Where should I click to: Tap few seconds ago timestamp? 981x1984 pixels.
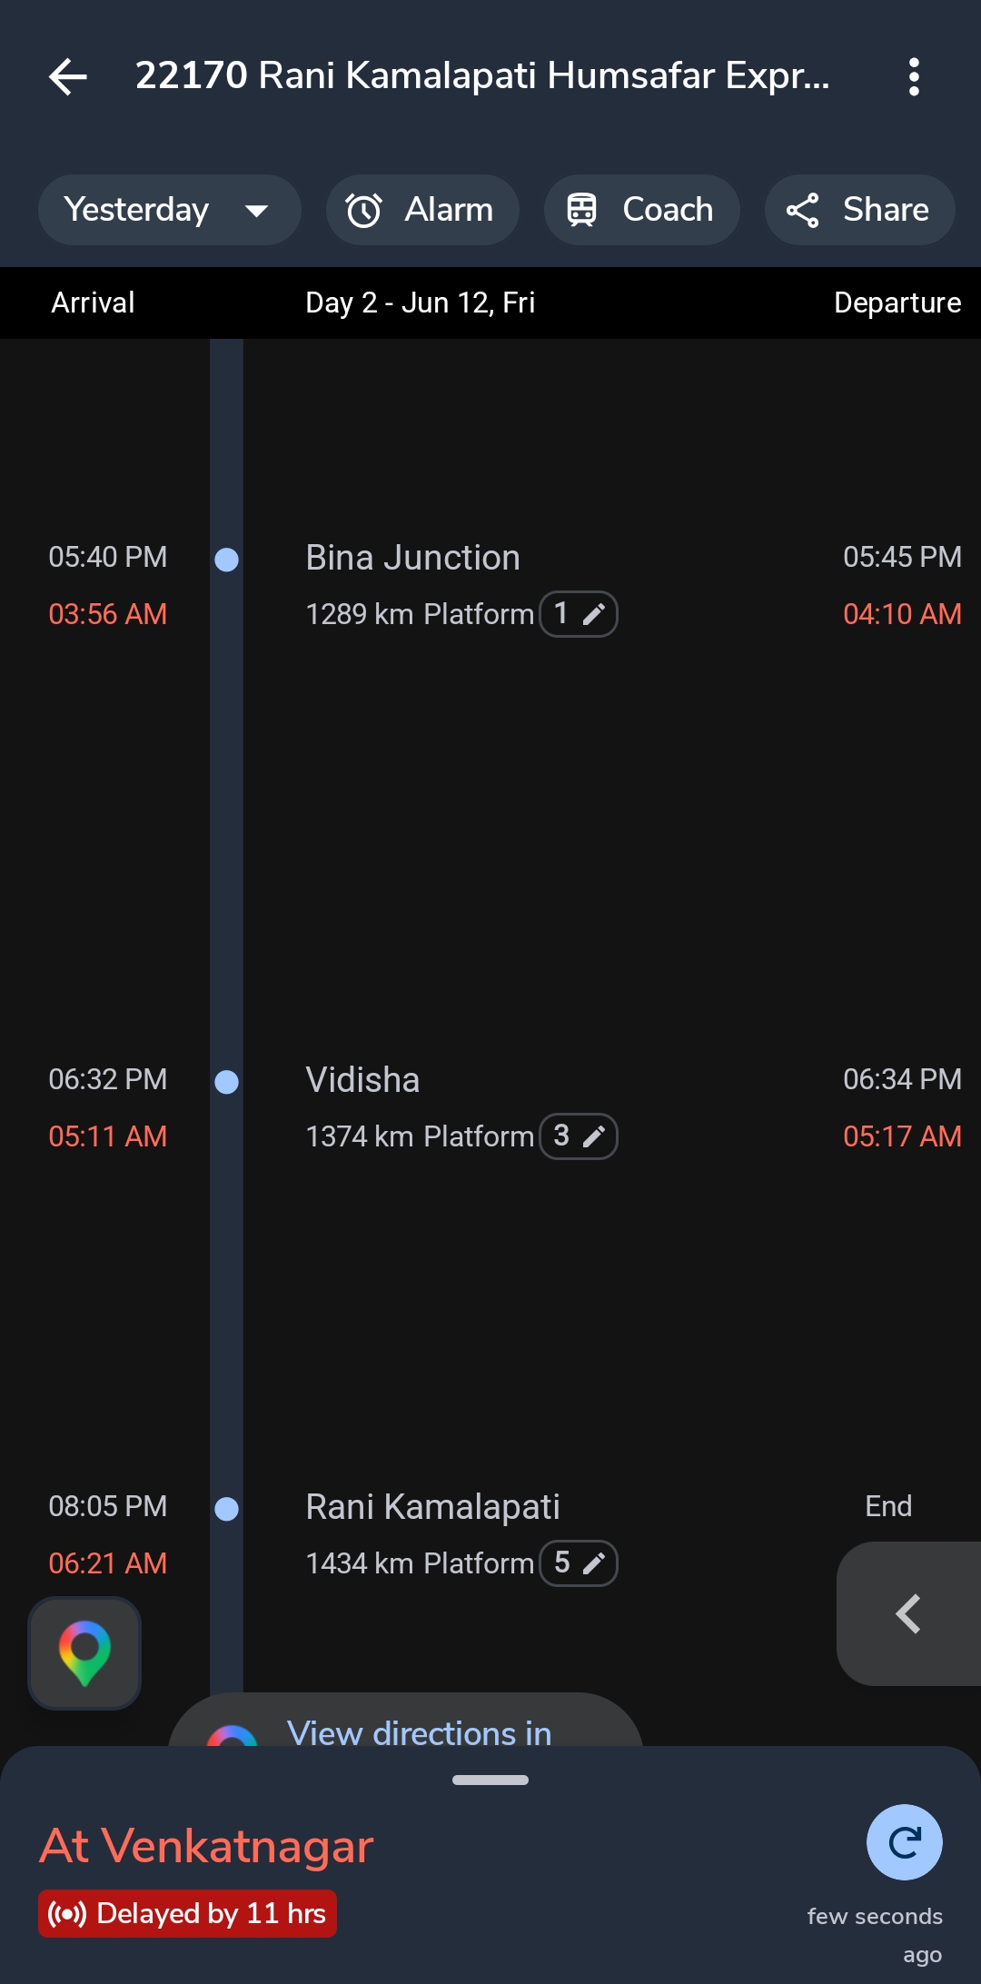(x=875, y=1935)
